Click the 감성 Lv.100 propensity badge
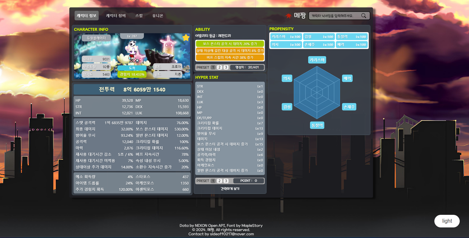 pos(319,37)
